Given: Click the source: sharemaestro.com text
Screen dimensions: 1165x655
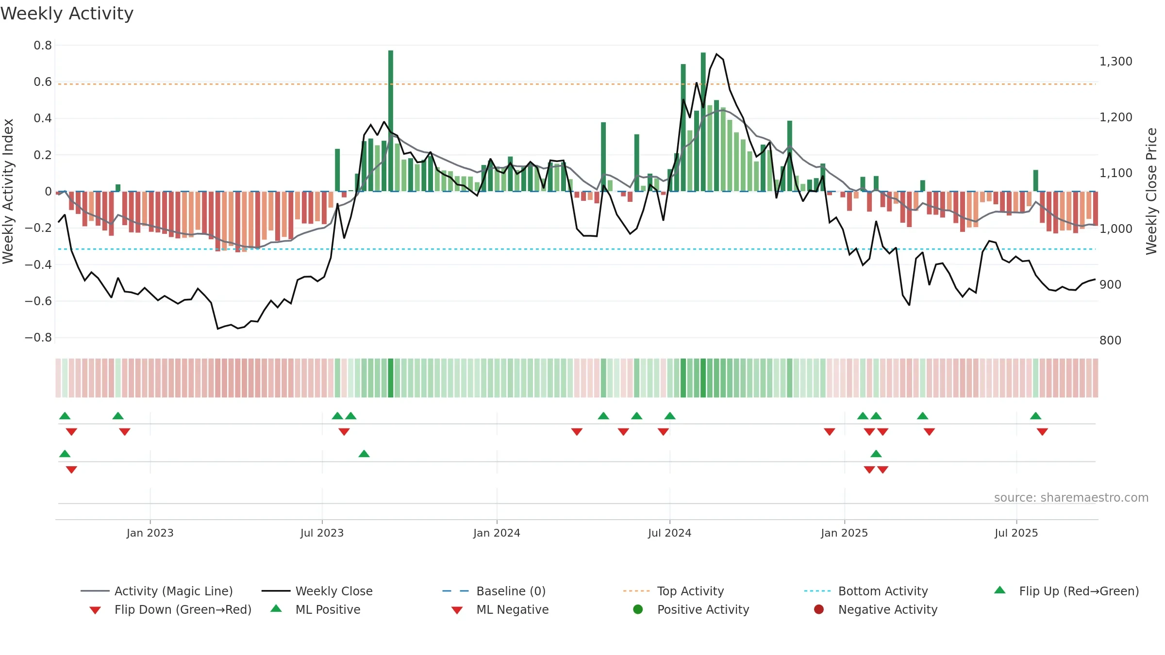Looking at the screenshot, I should click(x=1071, y=497).
